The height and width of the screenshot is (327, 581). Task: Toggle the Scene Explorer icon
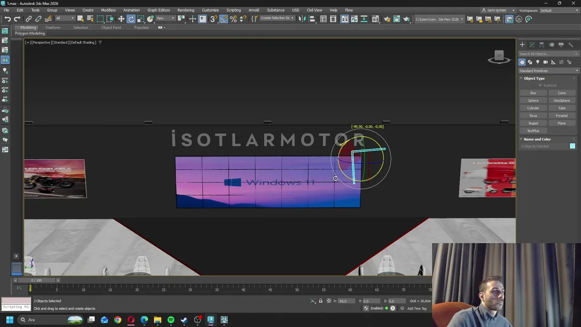click(x=323, y=19)
